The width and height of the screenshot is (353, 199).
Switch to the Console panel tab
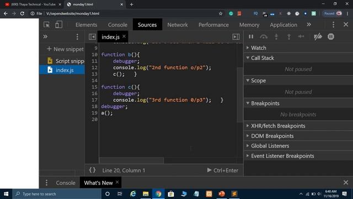(x=117, y=25)
